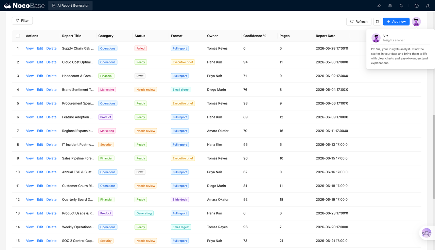Open the help question mark icon
Viewport: 435px width, 250px height.
pyautogui.click(x=417, y=6)
